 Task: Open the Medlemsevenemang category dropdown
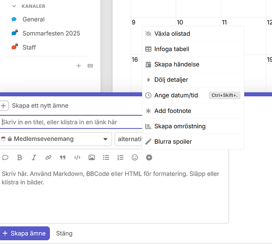point(55,139)
